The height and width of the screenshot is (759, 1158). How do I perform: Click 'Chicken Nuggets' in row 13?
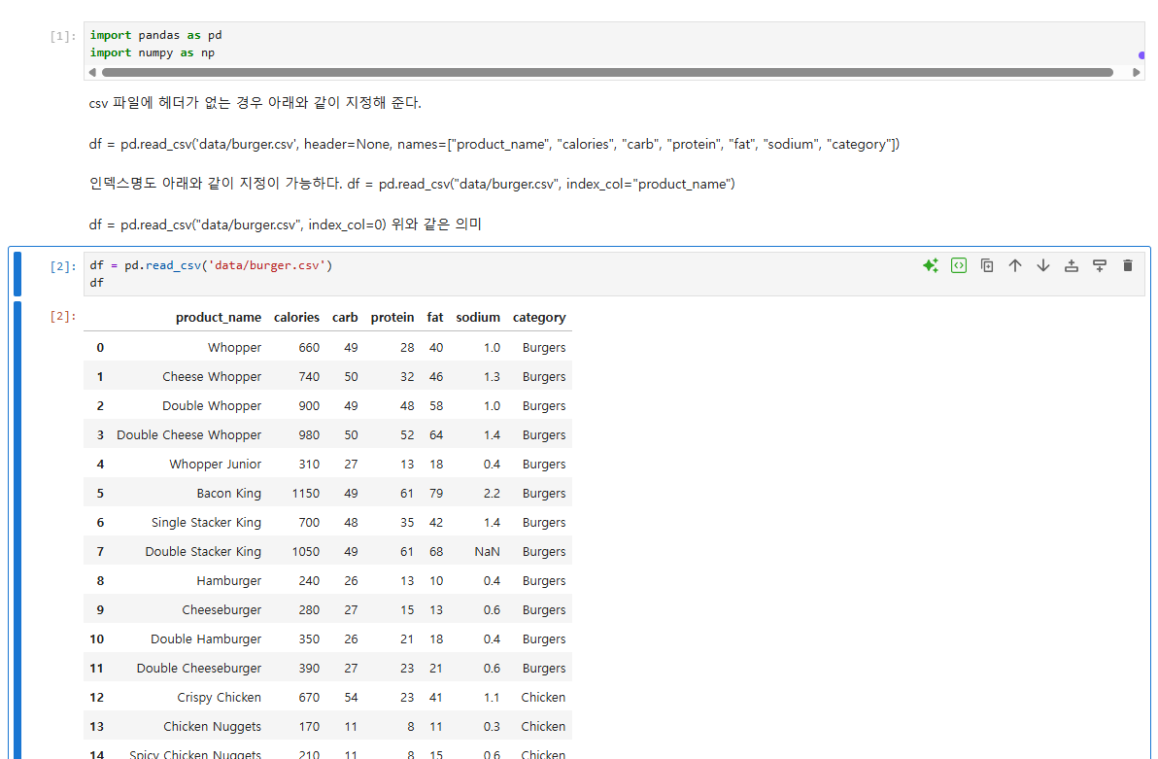212,727
